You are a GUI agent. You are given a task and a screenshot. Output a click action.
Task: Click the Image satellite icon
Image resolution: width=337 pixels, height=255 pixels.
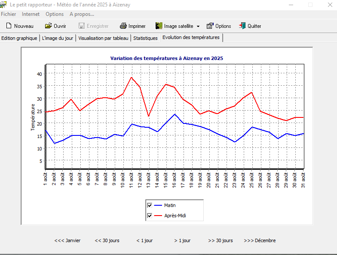(159, 26)
